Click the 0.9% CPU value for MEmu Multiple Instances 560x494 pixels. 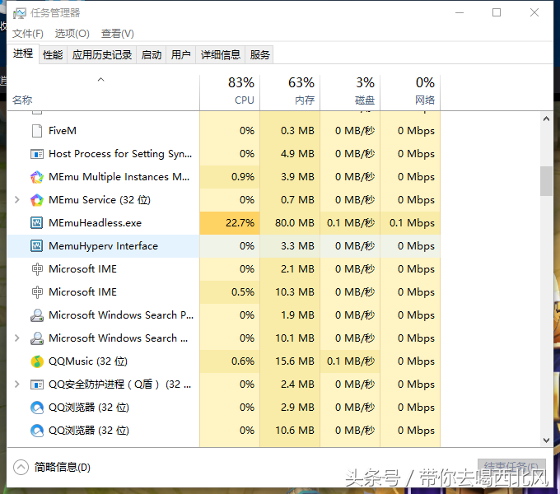(x=243, y=177)
